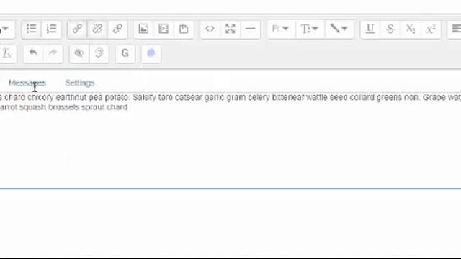Click the blue circle toolbar button

coord(151,53)
